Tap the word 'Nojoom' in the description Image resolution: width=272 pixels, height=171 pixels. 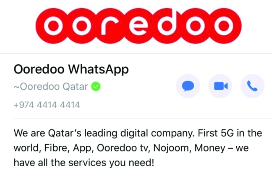point(172,148)
